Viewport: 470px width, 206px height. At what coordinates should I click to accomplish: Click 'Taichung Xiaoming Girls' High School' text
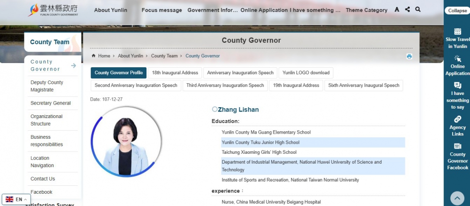pyautogui.click(x=259, y=152)
